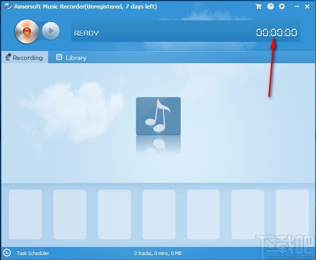Open the shopping cart purchase icon
The width and height of the screenshot is (316, 260).
(x=258, y=6)
